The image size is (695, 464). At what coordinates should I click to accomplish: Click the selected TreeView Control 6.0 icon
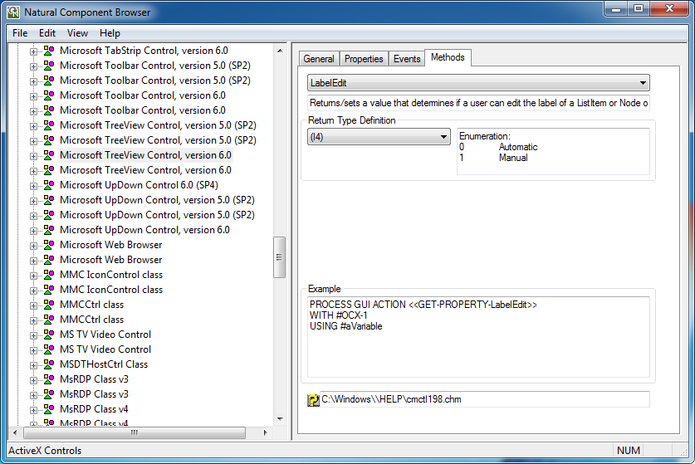tap(49, 155)
